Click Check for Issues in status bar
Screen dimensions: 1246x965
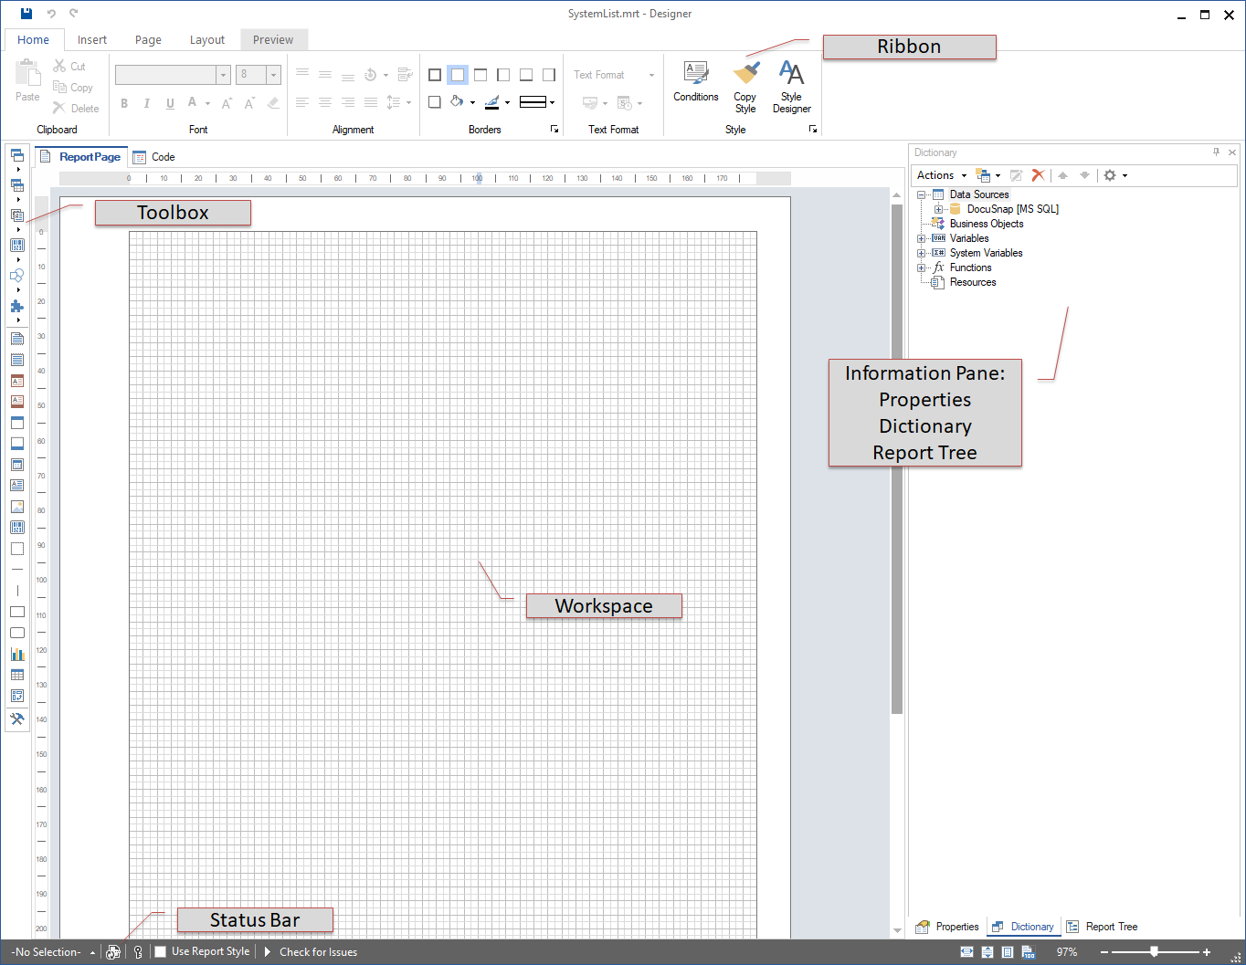coord(318,952)
